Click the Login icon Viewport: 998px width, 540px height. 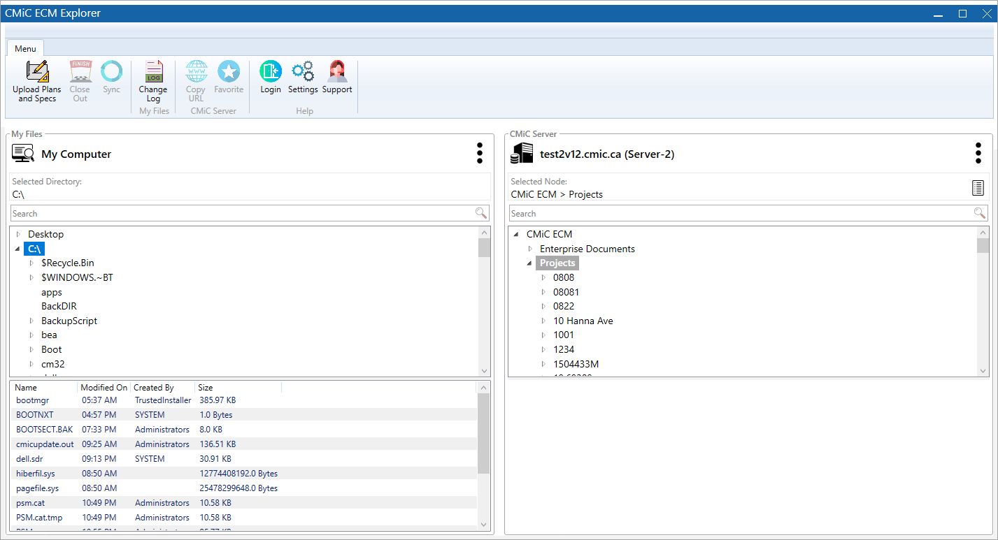coord(271,71)
